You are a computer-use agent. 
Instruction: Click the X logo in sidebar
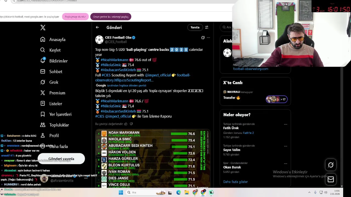click(x=43, y=28)
